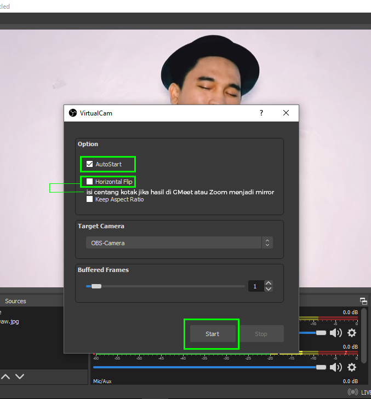This screenshot has width=371, height=399.
Task: Click the Mic/Aux label in mixer
Action: click(x=102, y=381)
